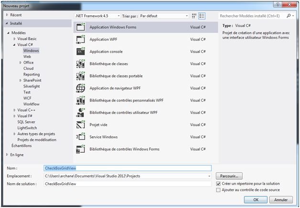Expand the Visual F# node arrow

point(14,116)
